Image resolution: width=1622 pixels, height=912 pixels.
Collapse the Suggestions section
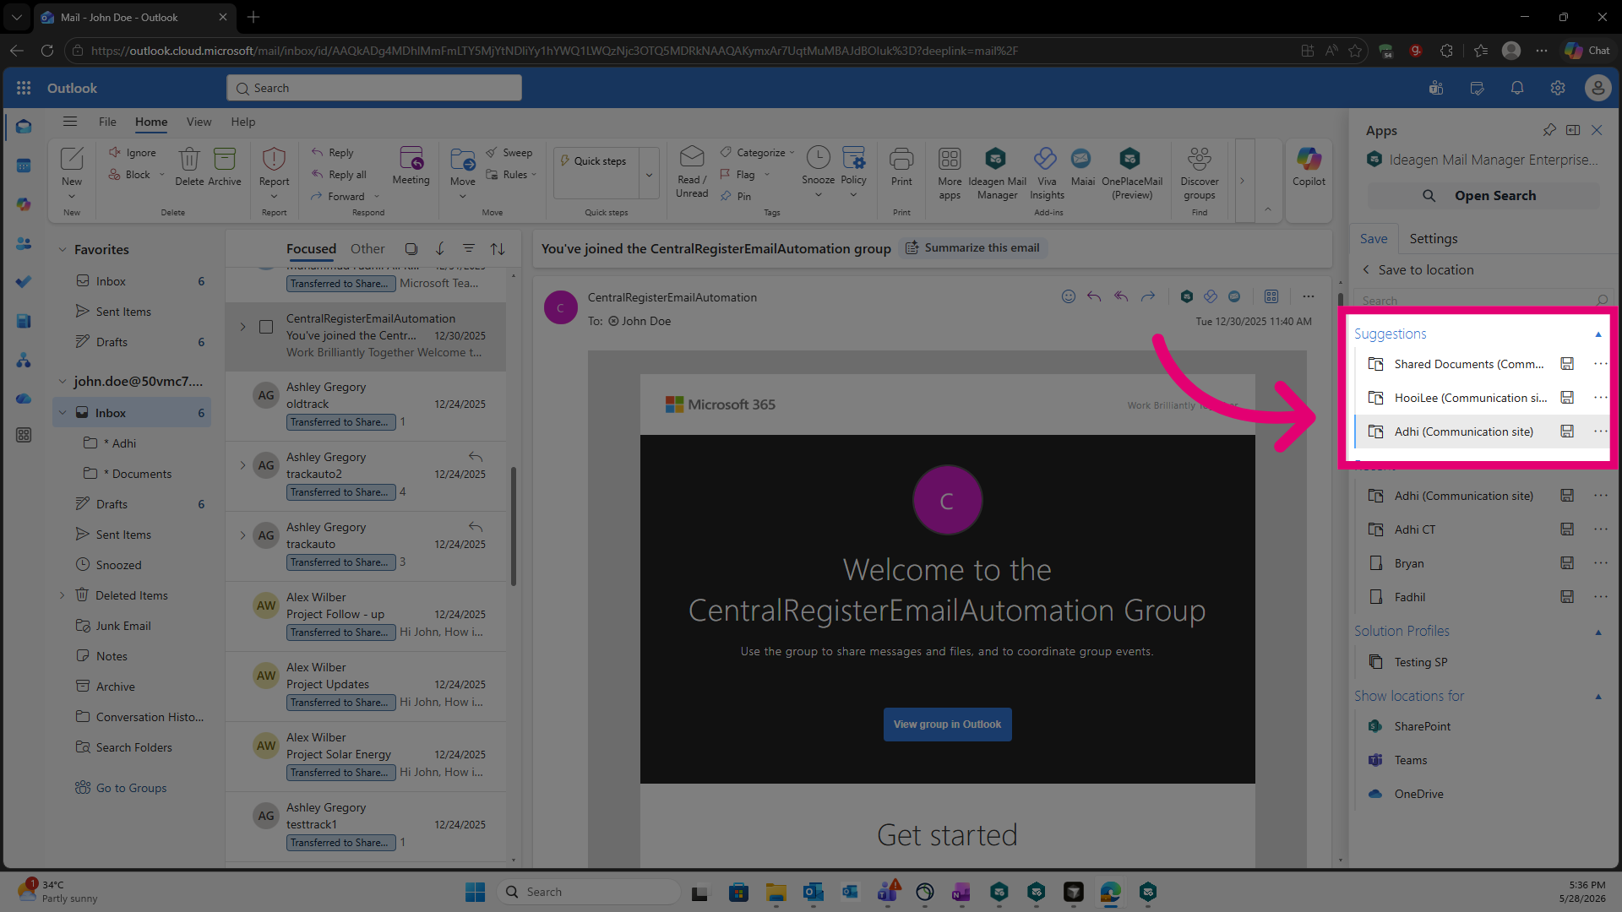coord(1598,334)
